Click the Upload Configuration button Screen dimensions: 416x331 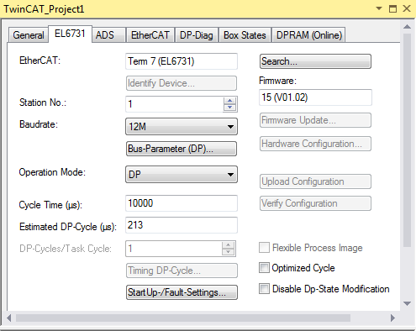pyautogui.click(x=315, y=181)
